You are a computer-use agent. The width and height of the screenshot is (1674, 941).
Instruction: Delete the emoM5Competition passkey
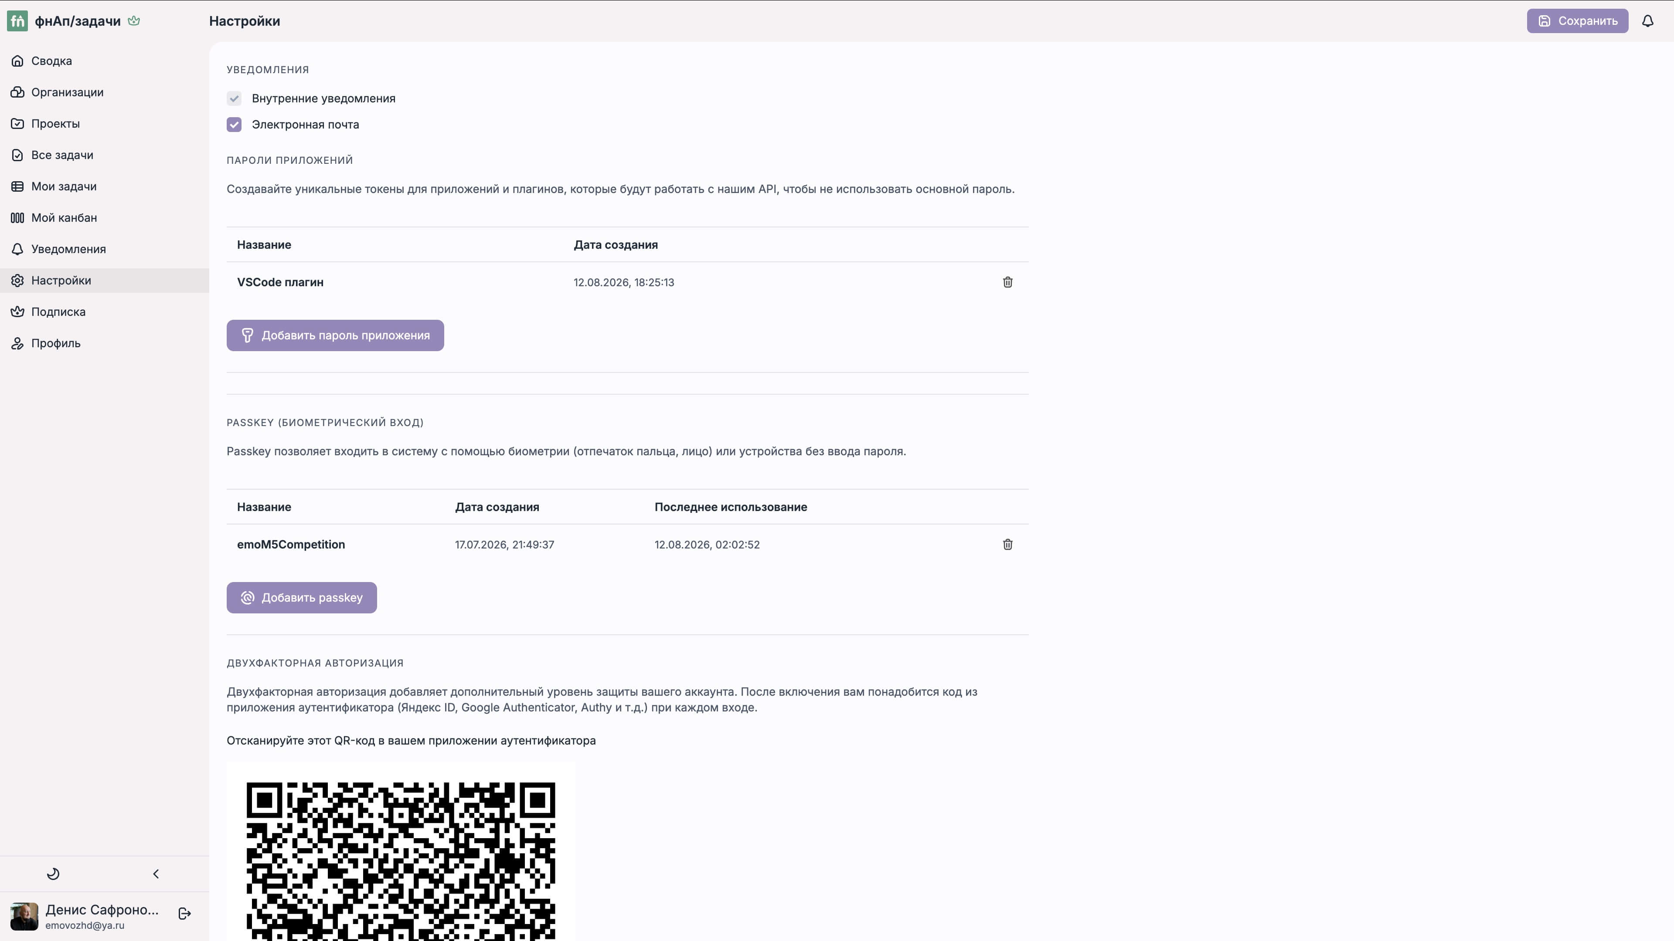pos(1007,544)
